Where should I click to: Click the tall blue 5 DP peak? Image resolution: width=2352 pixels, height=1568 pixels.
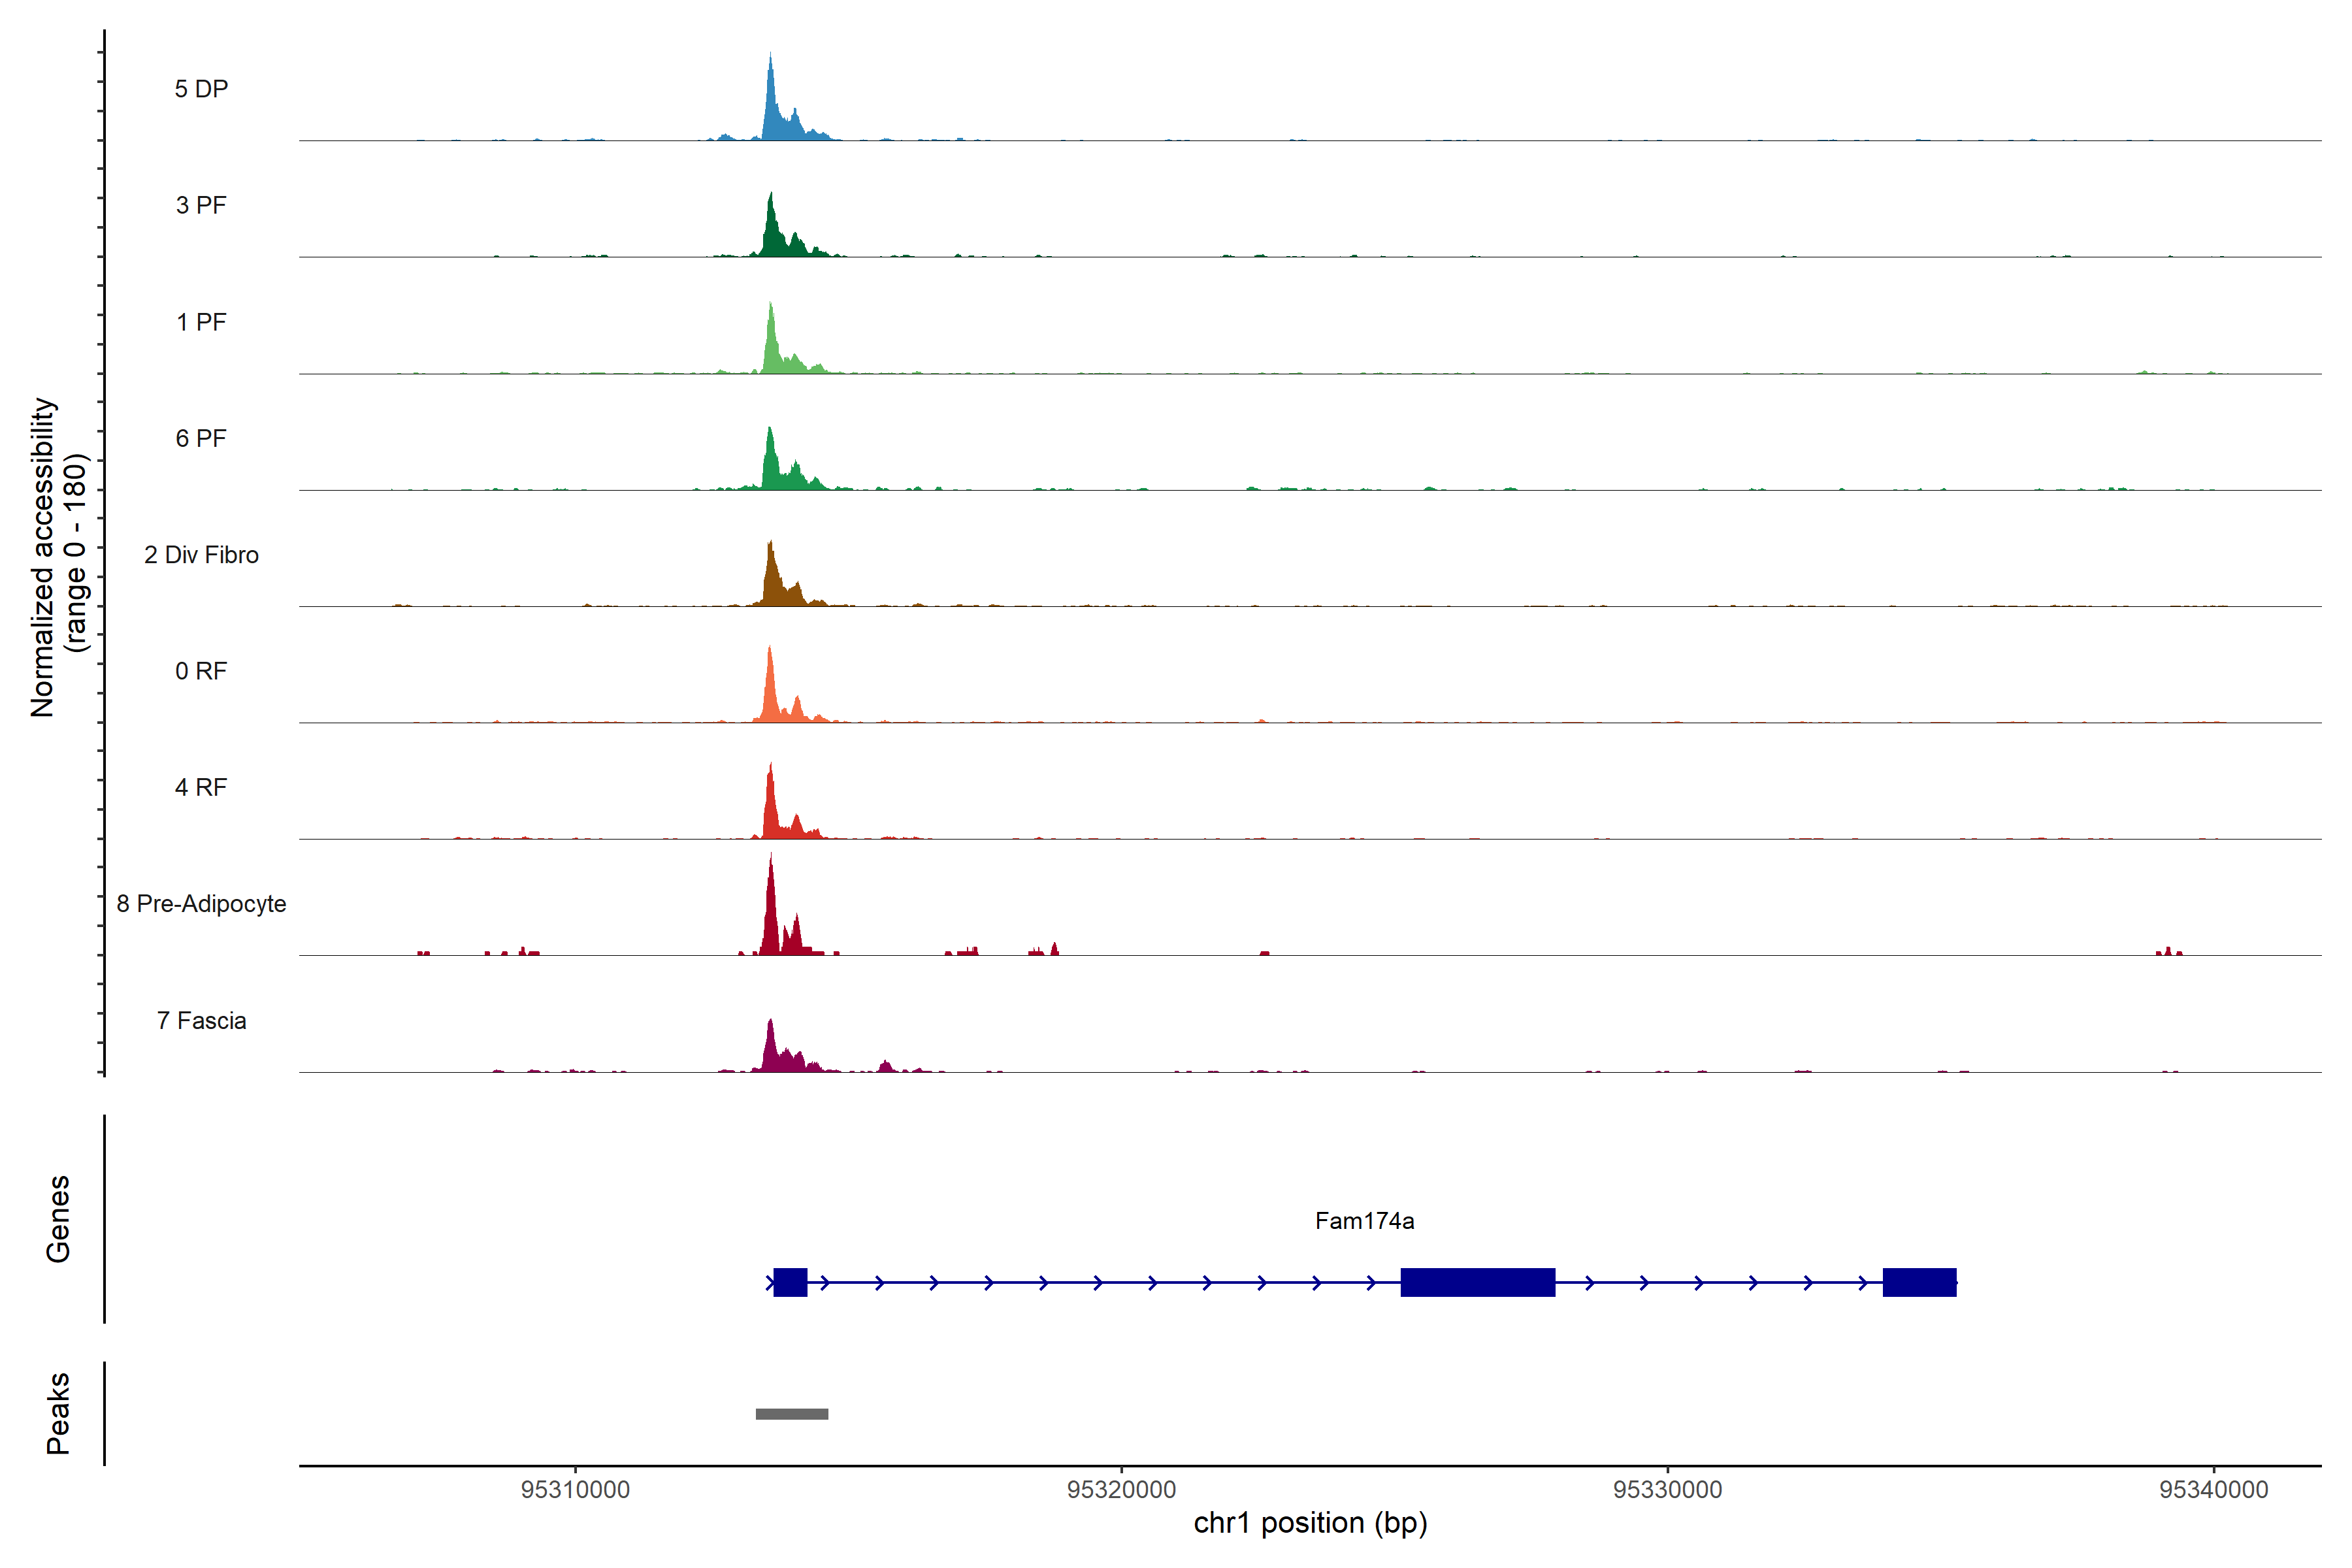771,110
